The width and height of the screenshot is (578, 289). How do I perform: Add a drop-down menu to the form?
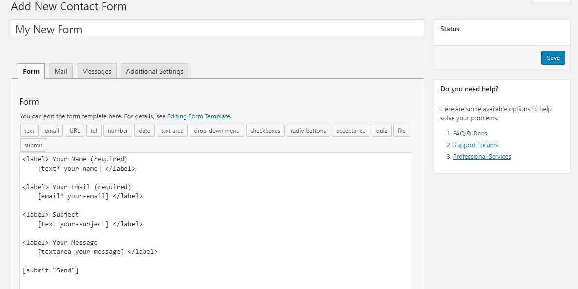pos(217,130)
